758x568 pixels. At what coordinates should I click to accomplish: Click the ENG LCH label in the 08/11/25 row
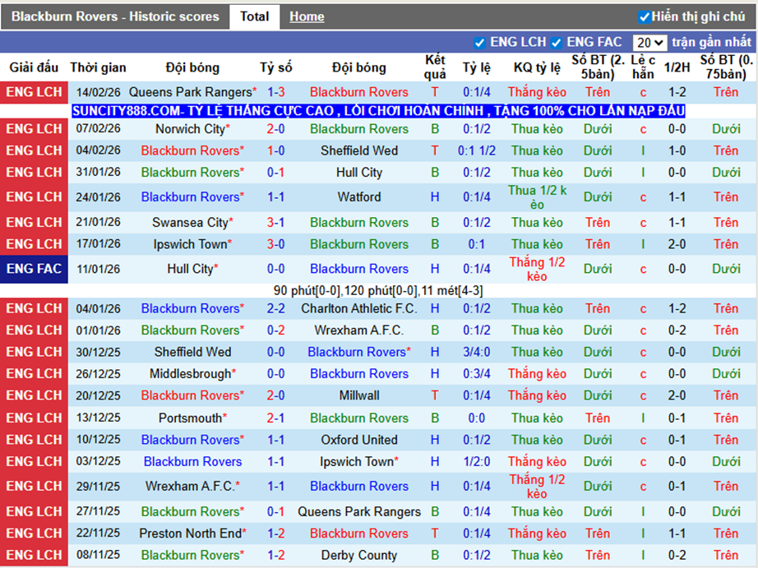click(34, 555)
